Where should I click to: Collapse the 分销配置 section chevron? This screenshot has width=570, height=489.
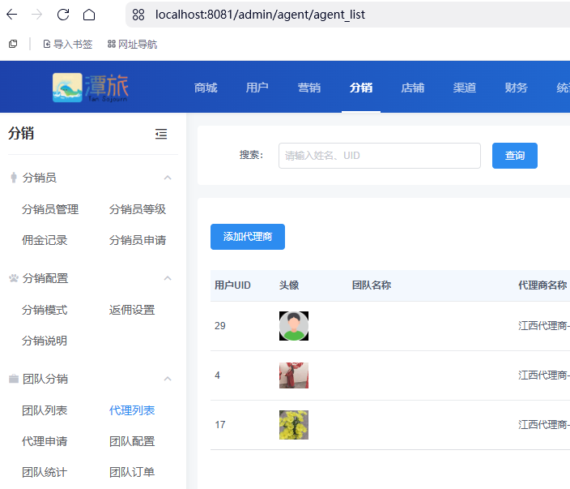click(x=168, y=278)
